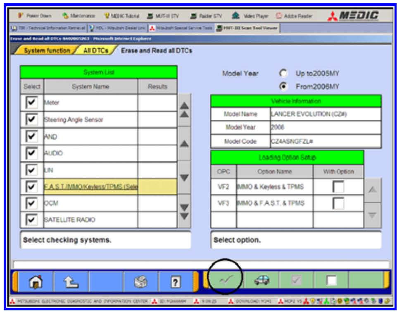
Task: Select the Up to2005MY radio button
Action: coord(283,74)
